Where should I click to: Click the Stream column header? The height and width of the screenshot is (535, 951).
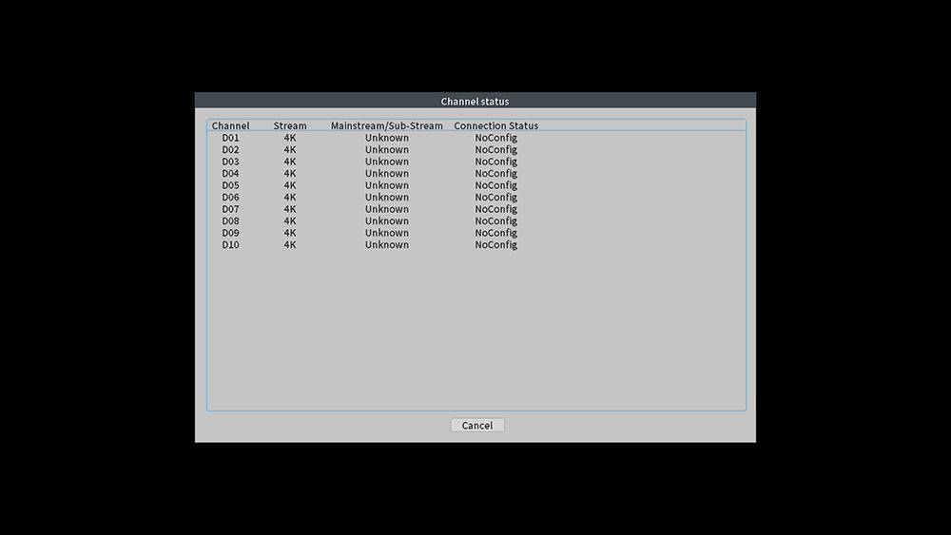(x=290, y=125)
